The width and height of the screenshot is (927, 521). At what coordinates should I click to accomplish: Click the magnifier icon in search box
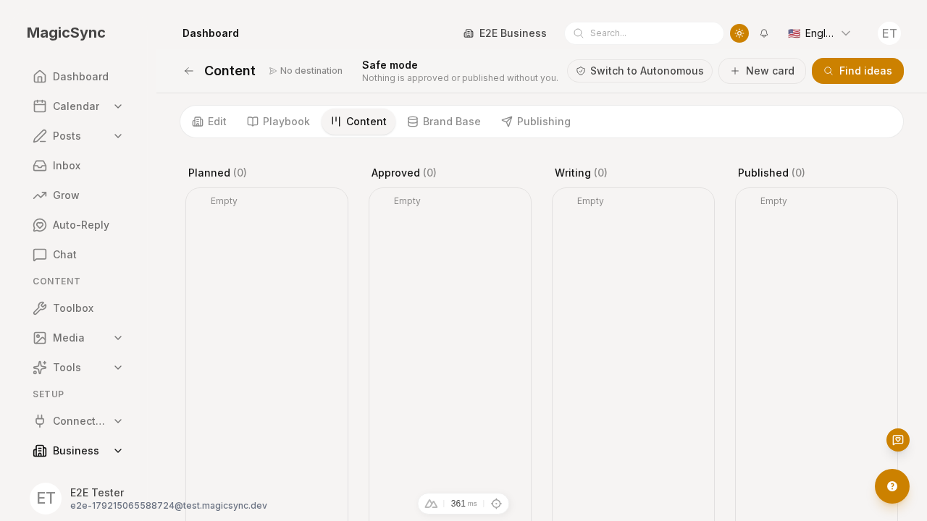click(x=579, y=33)
